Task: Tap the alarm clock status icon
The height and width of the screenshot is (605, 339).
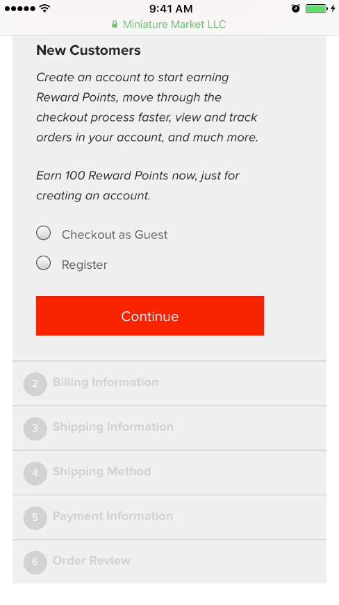Action: point(295,8)
